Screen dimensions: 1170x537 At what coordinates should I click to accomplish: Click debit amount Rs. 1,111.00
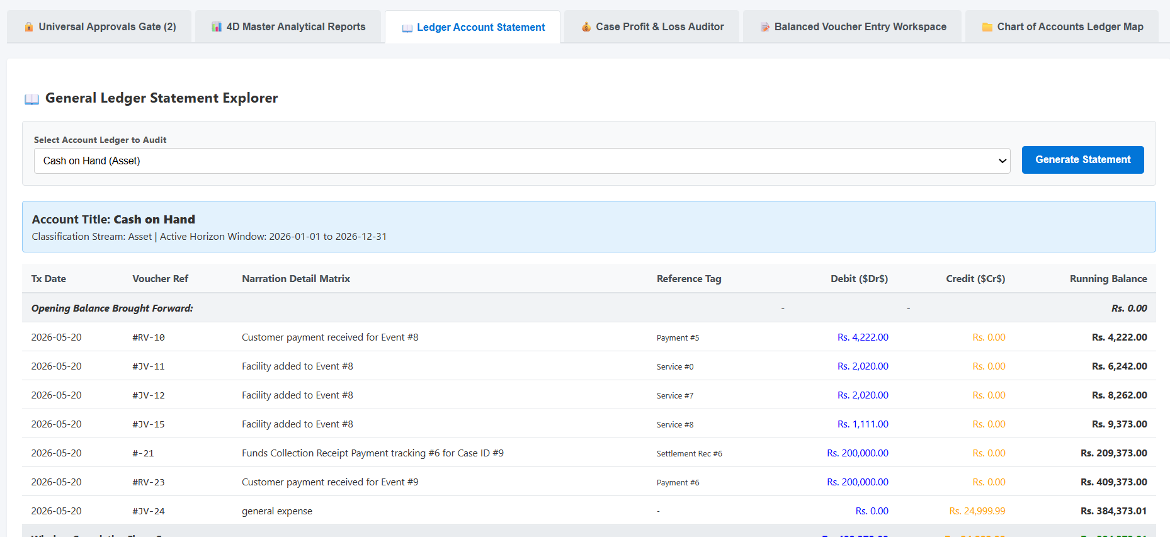(863, 424)
